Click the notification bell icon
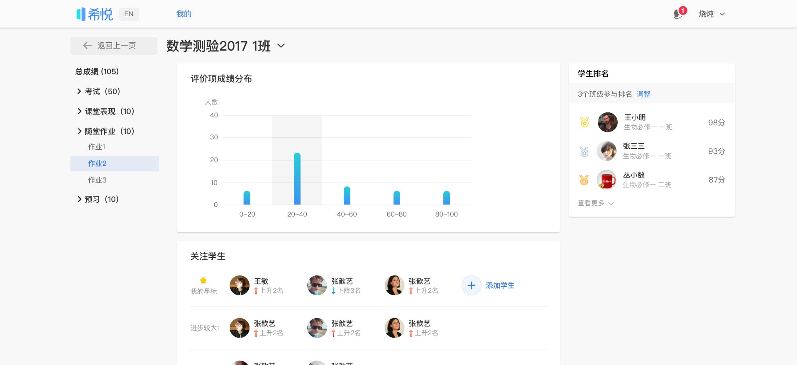 [x=678, y=14]
